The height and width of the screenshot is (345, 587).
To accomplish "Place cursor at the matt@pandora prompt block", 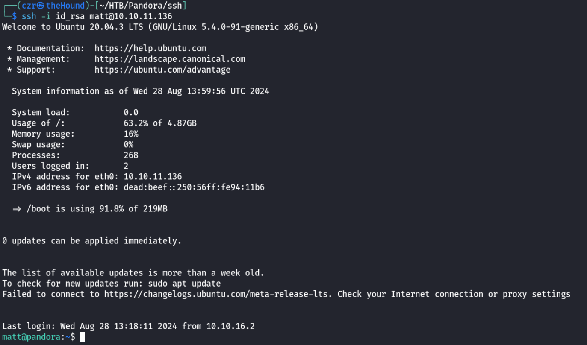I will tap(83, 337).
